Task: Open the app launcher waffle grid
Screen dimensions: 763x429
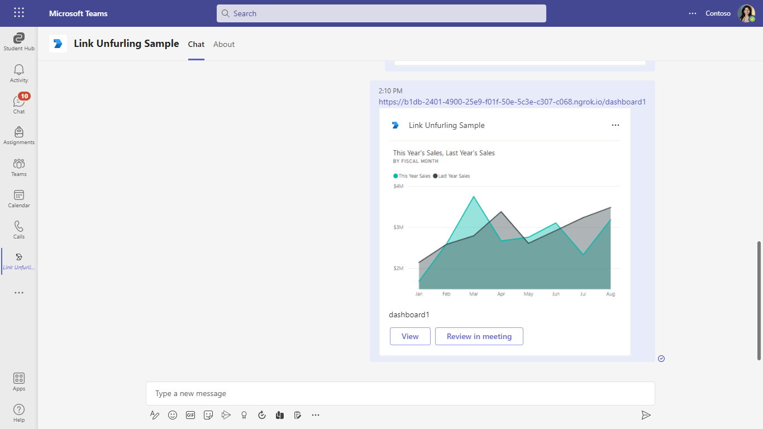Action: pyautogui.click(x=19, y=13)
